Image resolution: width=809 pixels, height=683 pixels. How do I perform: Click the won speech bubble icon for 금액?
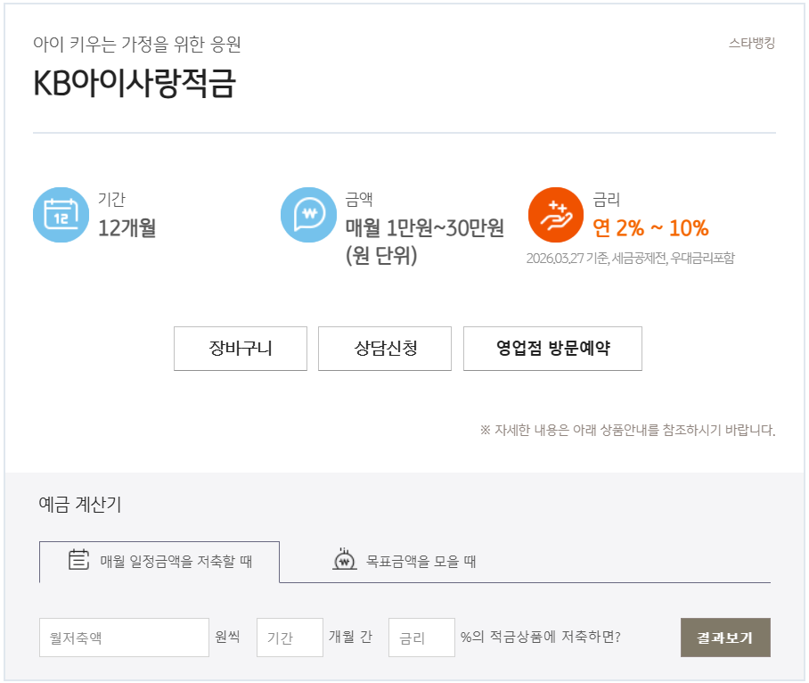click(x=307, y=214)
